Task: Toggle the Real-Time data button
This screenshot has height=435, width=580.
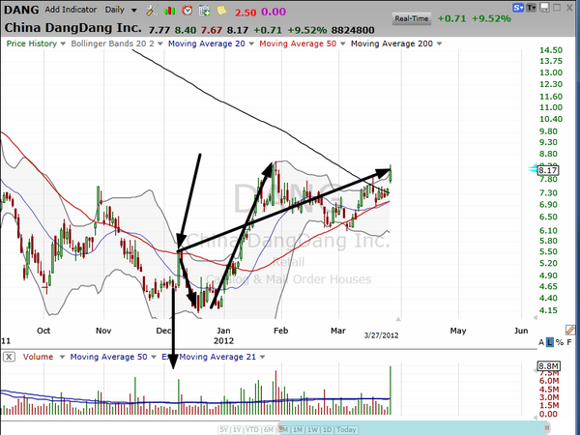Action: point(412,18)
